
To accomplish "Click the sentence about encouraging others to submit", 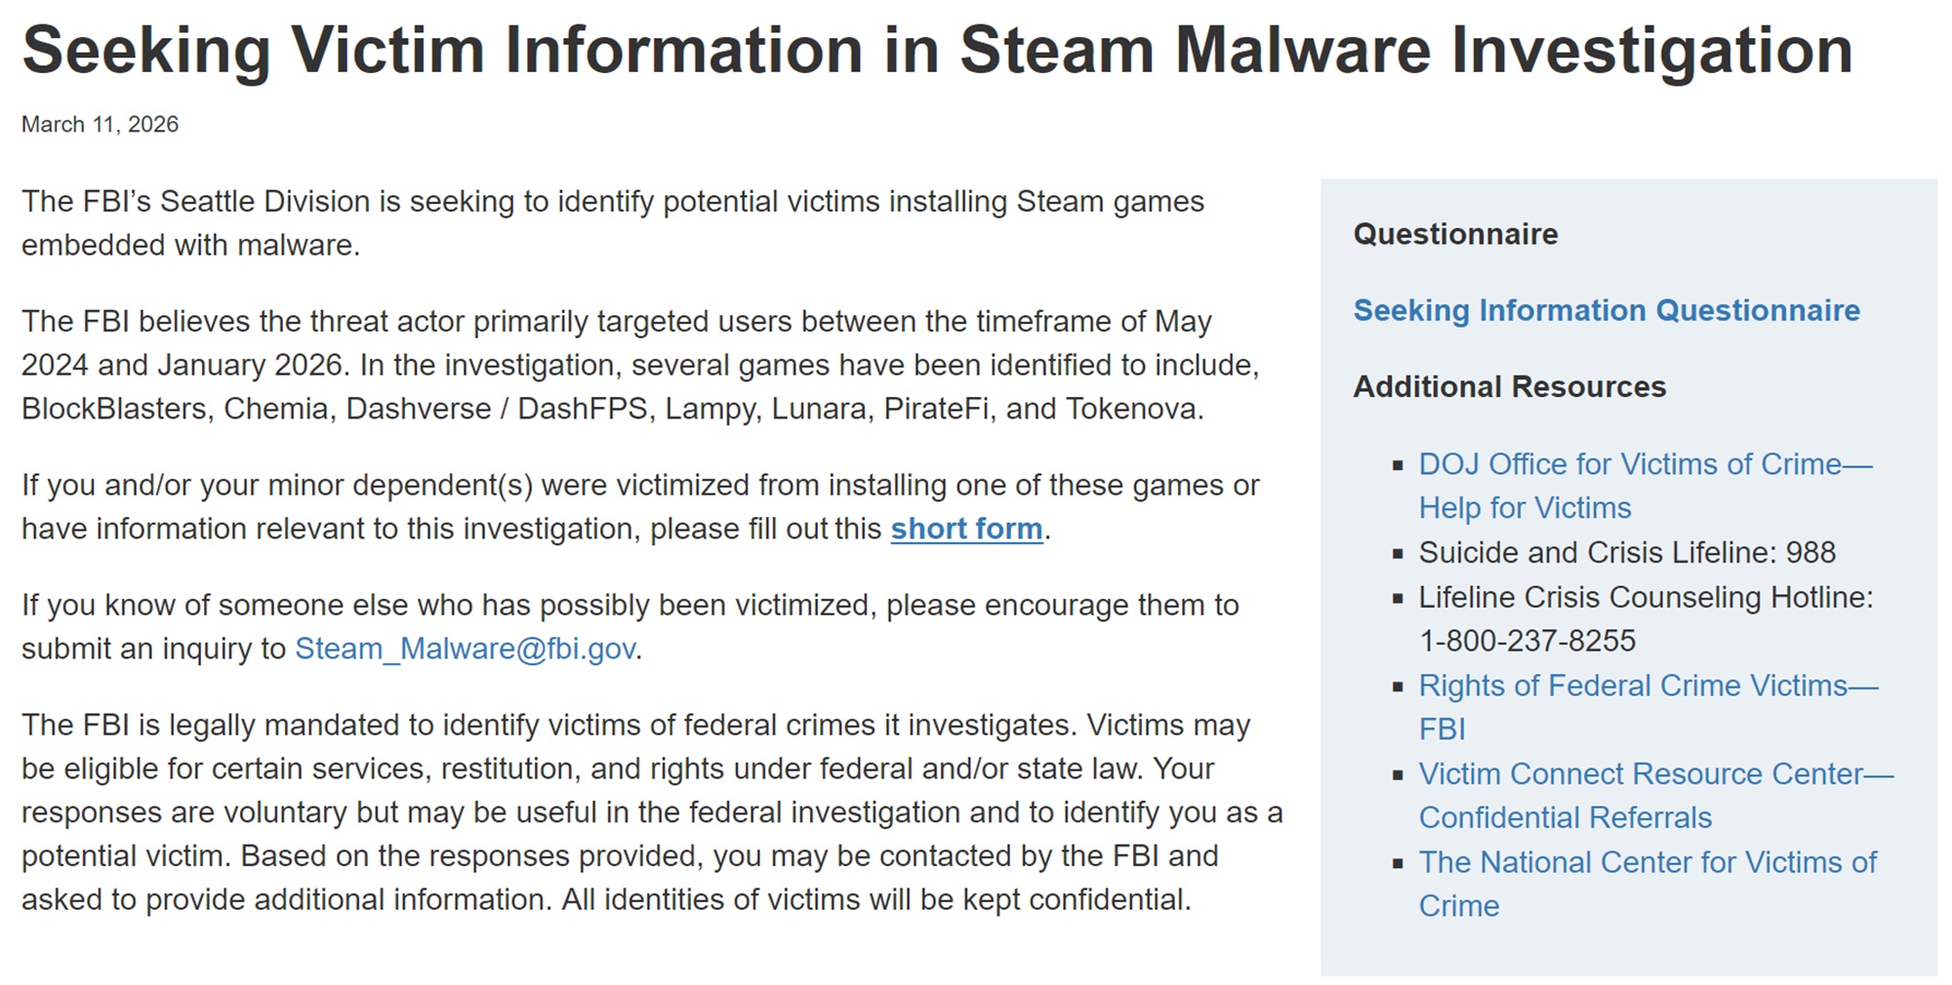I will (630, 606).
